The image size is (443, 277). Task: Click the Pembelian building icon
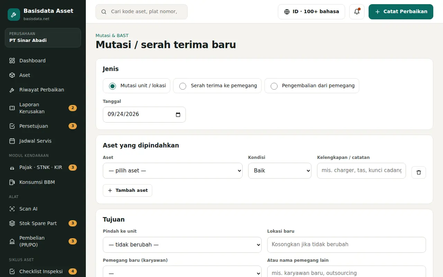[12, 241]
